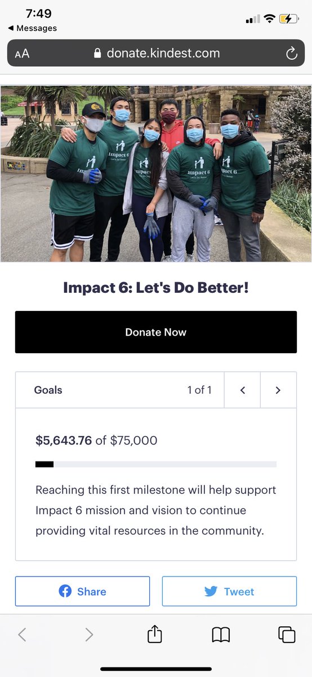Screen dimensions: 312x677
Task: Show next goal with right chevron
Action: coord(278,390)
